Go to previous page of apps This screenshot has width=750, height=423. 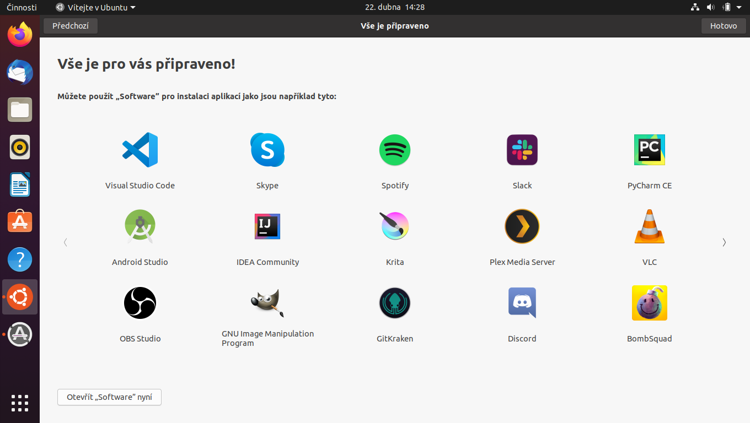66,242
